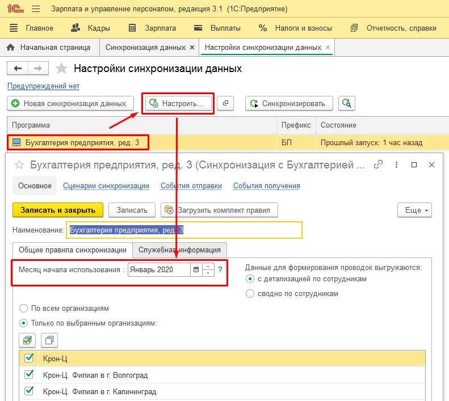
Task: Click the Выплаты wallet icon
Action: (198, 28)
